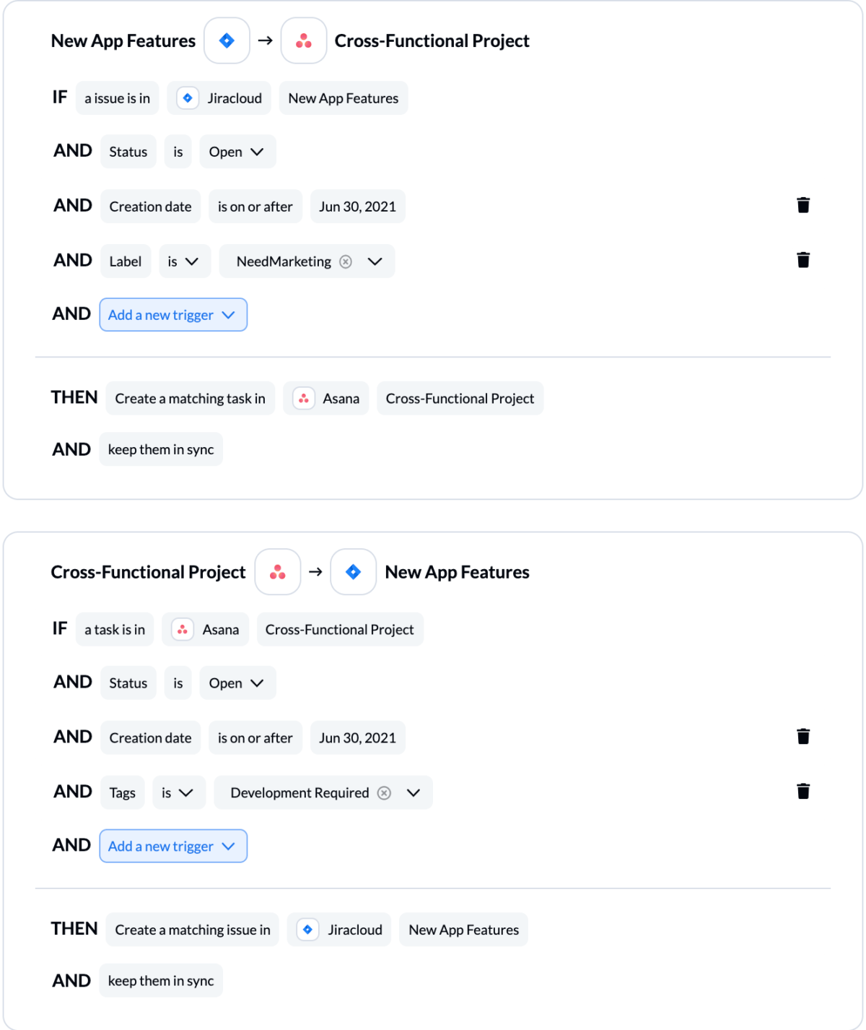The image size is (866, 1030).
Task: Delete the NeedMarketing label filter row
Action: (x=803, y=259)
